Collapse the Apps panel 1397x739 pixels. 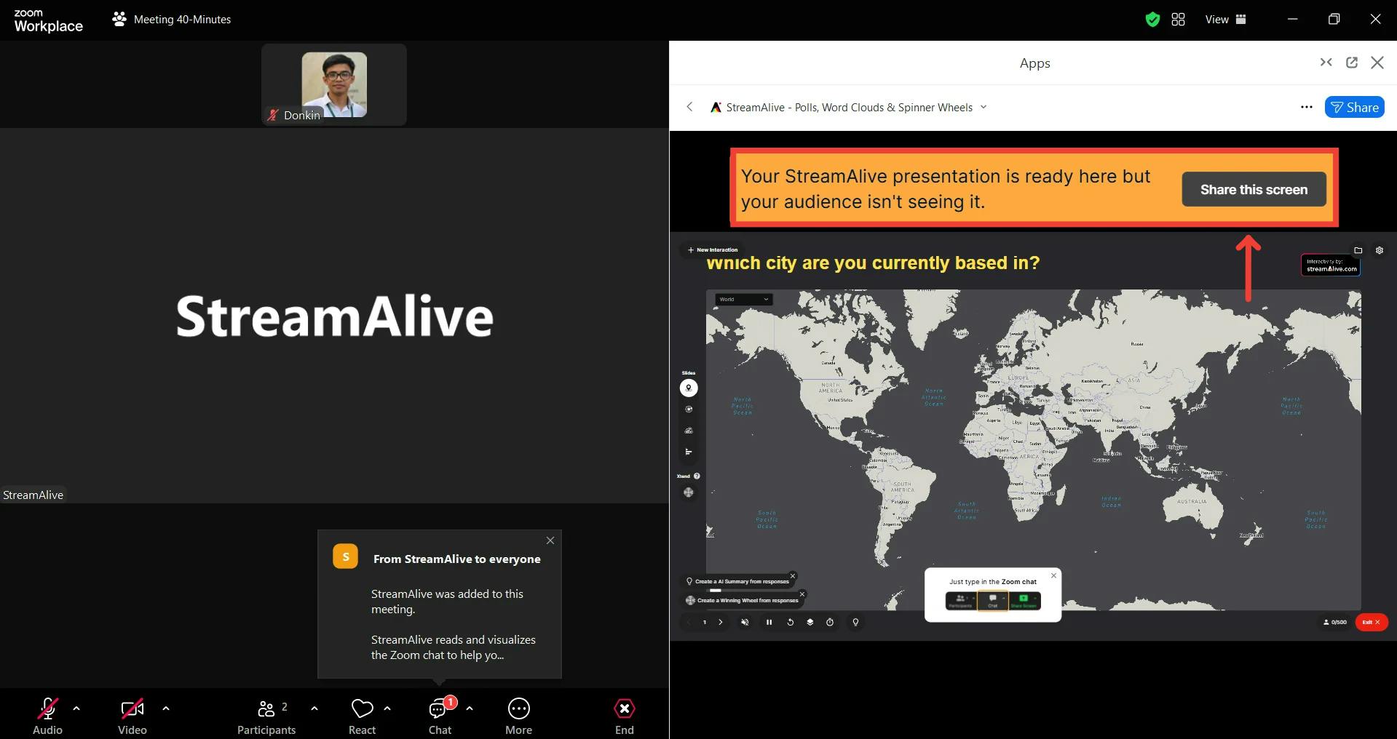[x=1326, y=63]
